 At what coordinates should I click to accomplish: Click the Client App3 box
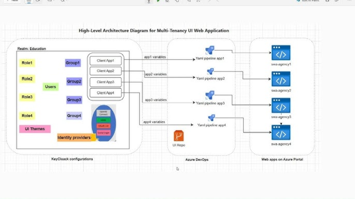(x=105, y=82)
